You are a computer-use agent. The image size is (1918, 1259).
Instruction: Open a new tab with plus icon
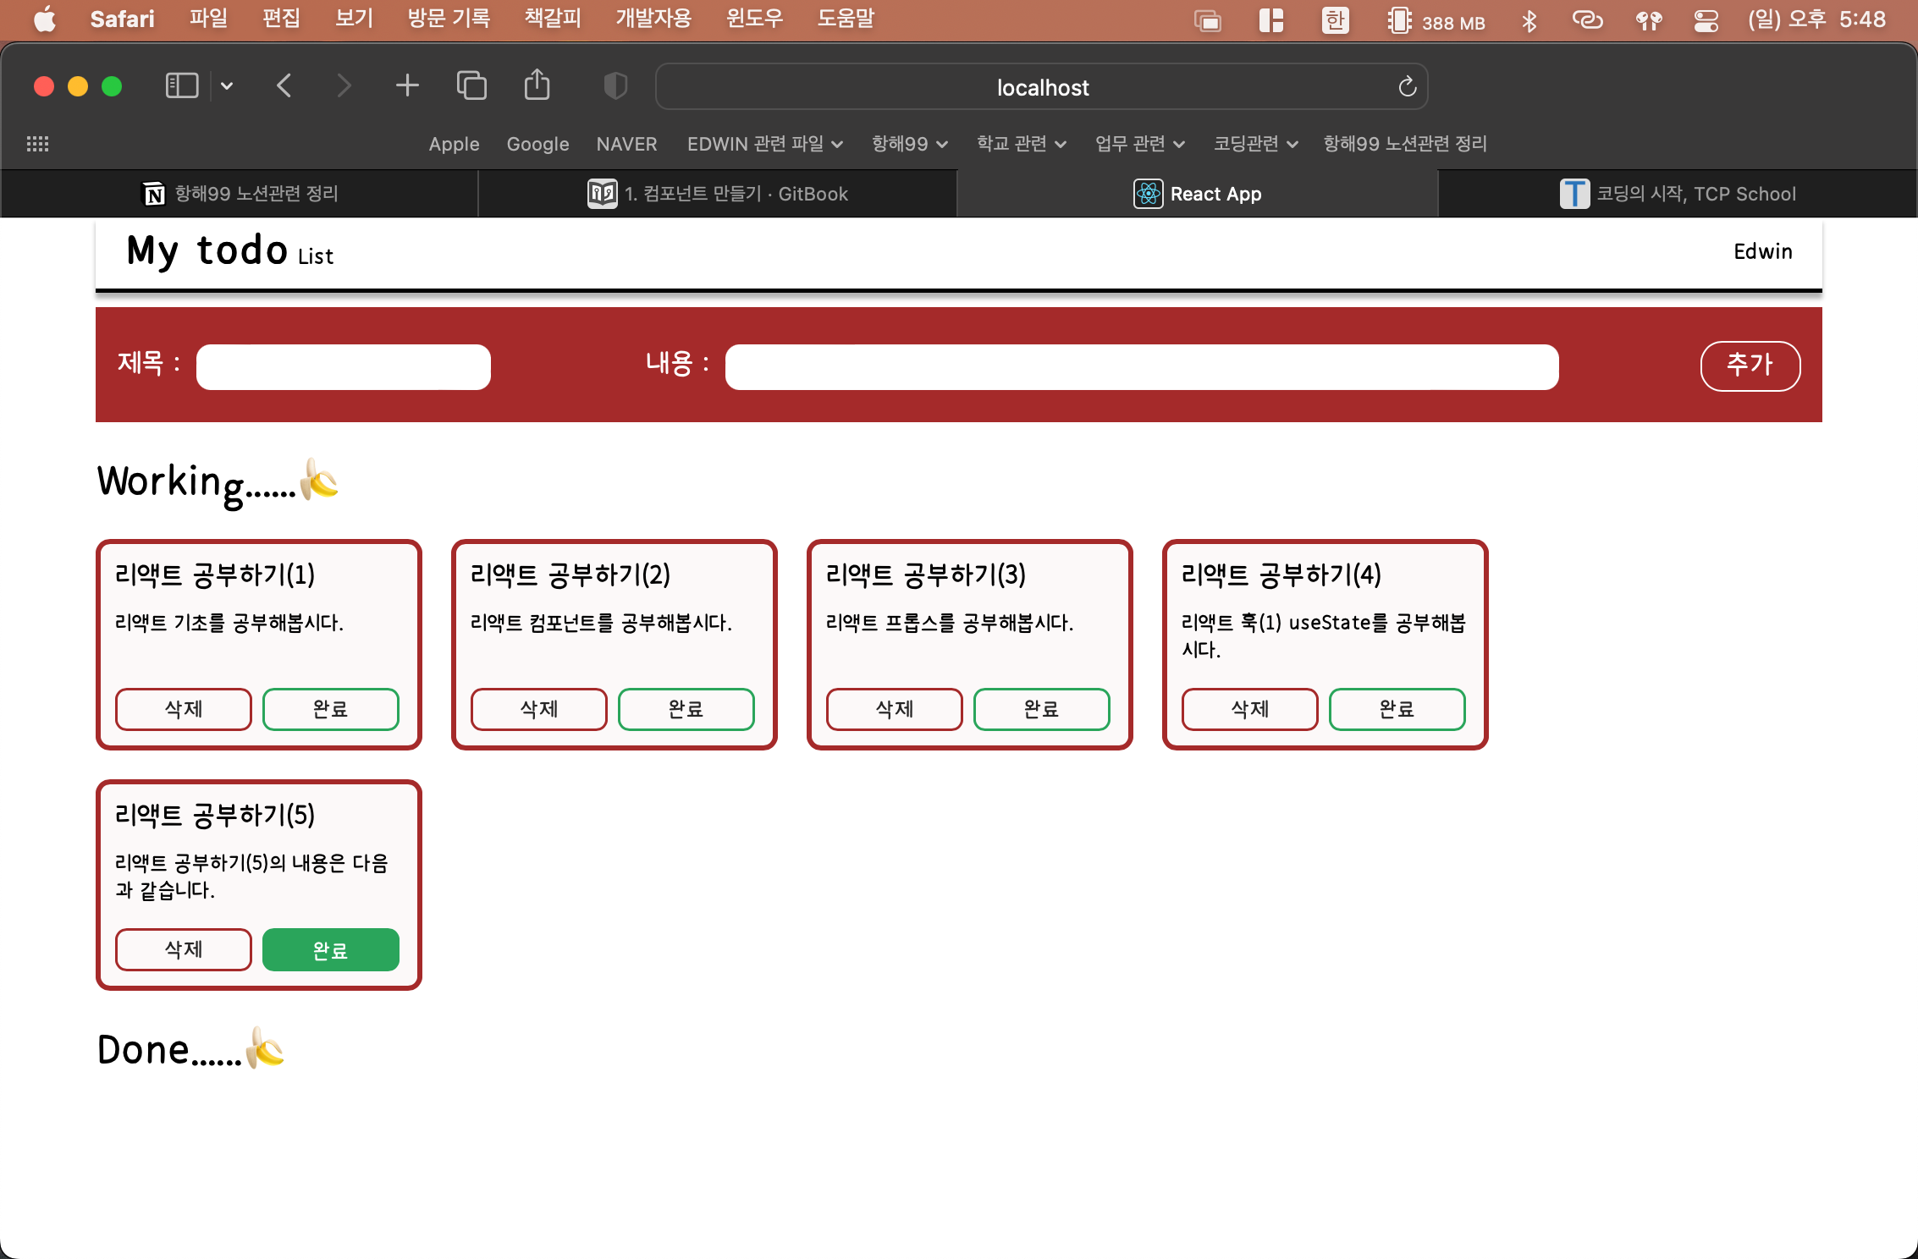pyautogui.click(x=407, y=85)
